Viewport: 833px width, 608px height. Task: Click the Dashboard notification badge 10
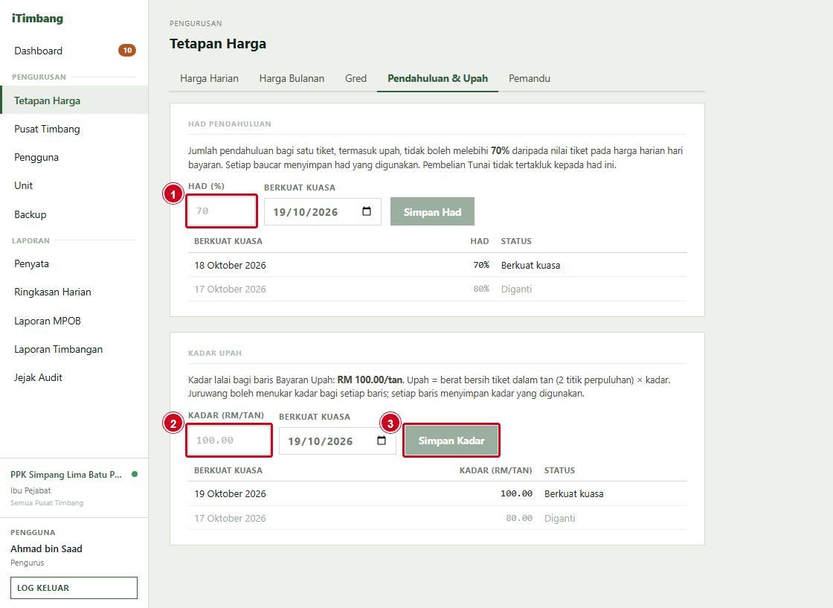click(127, 51)
